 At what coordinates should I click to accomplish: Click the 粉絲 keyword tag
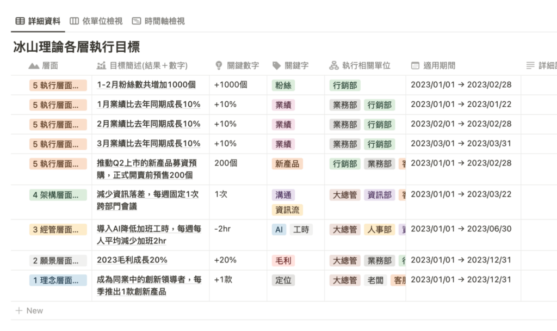coord(283,85)
